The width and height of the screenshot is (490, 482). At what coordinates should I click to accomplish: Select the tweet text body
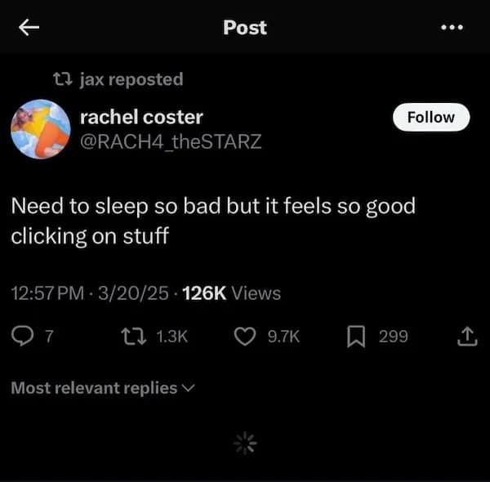coord(212,221)
